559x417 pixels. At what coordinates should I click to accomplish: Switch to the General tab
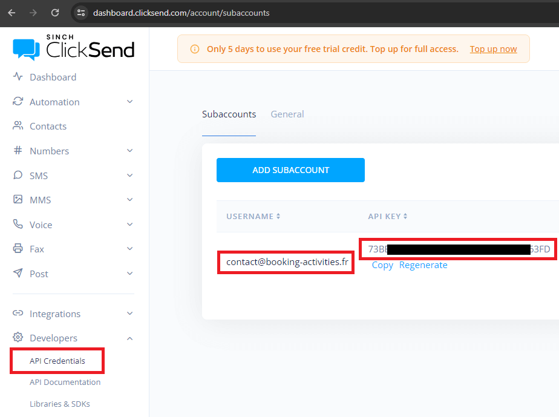pyautogui.click(x=287, y=114)
